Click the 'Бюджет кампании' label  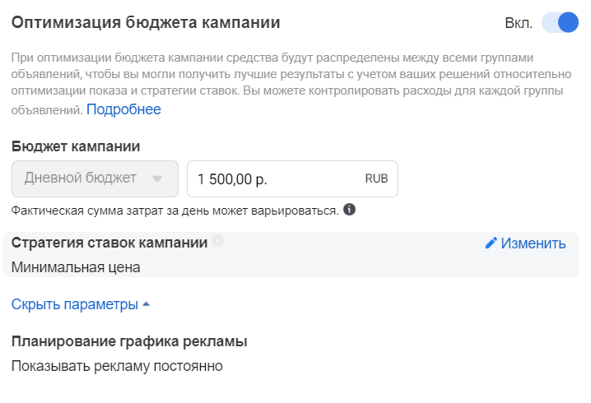coord(76,146)
